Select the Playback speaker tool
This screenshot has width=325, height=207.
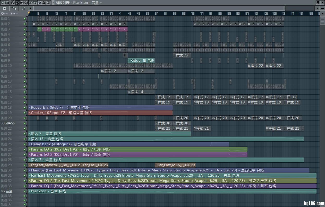pos(48,3)
